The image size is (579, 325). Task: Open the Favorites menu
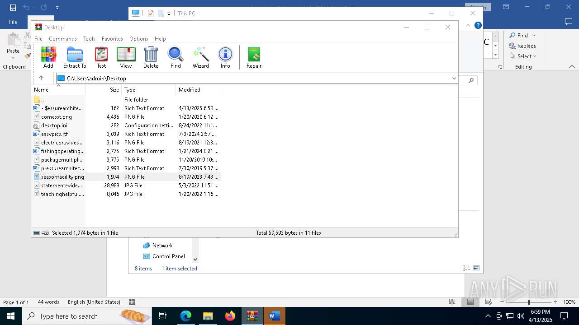(112, 39)
